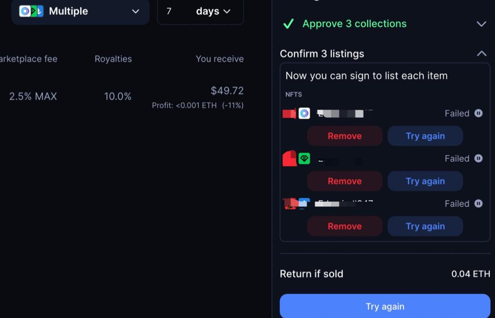The image size is (495, 318).
Task: Click the red thumbnail of the first NFT
Action: coord(289,113)
